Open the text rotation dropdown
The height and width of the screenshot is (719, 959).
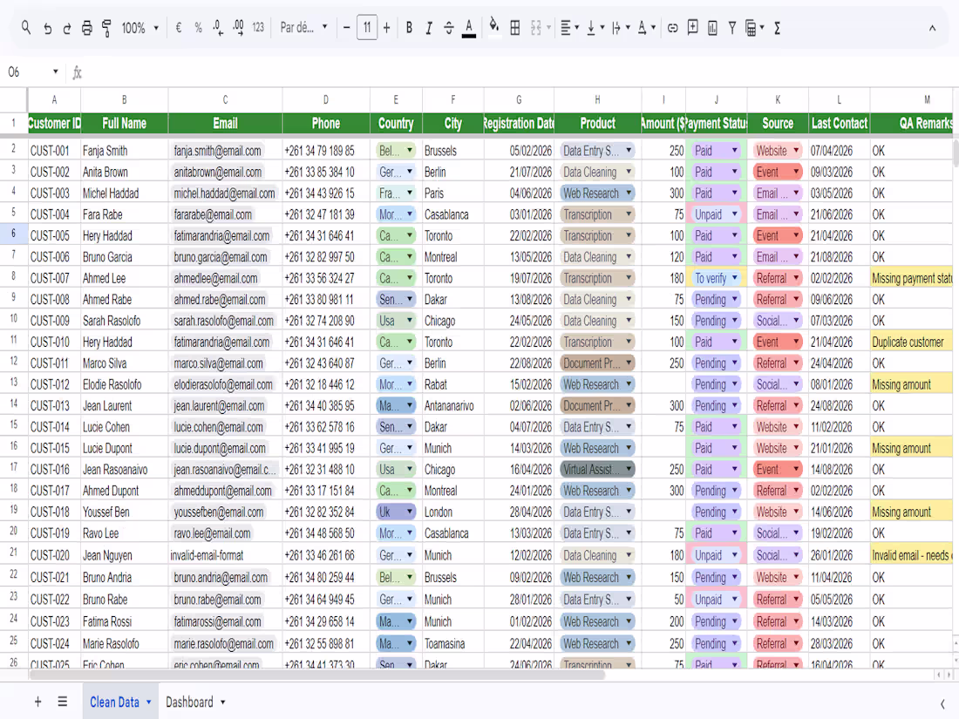[647, 28]
